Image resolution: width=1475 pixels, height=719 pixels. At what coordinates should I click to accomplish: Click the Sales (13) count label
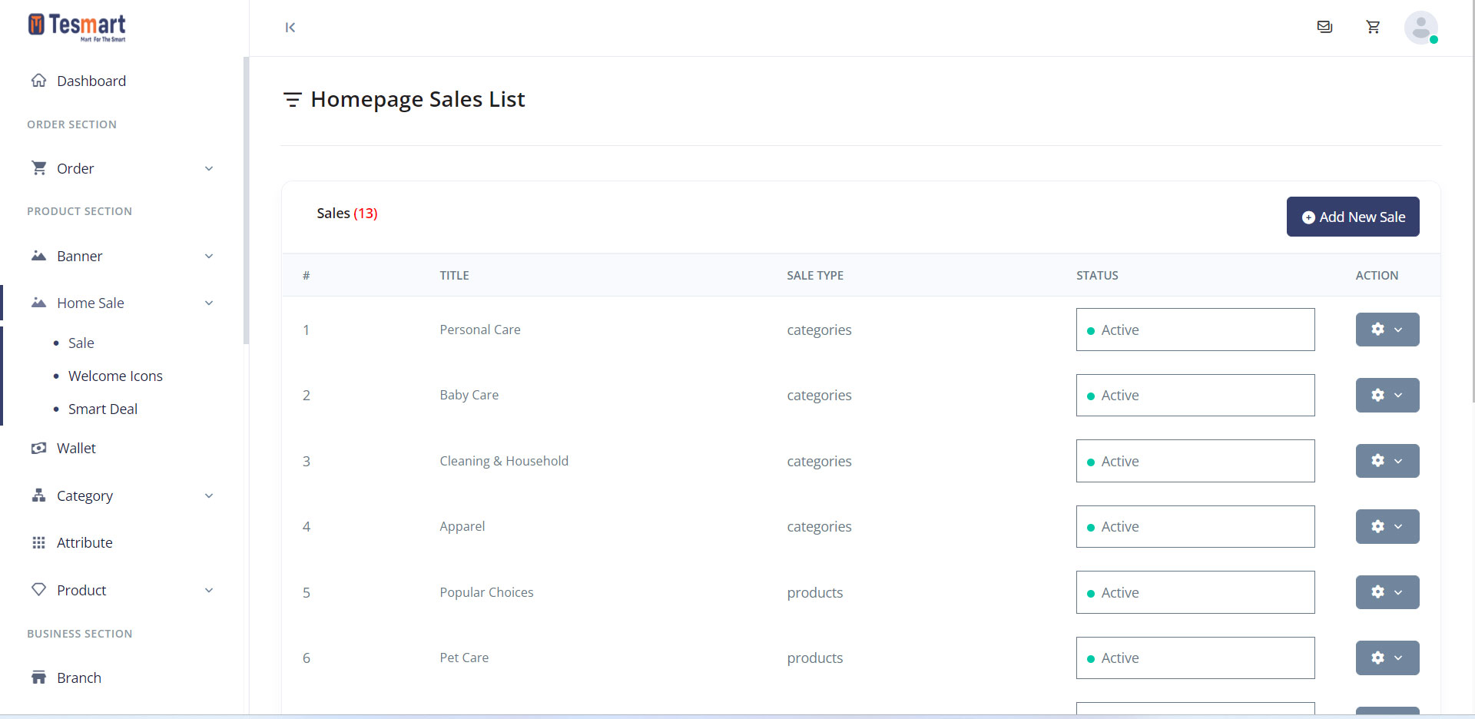pyautogui.click(x=347, y=213)
